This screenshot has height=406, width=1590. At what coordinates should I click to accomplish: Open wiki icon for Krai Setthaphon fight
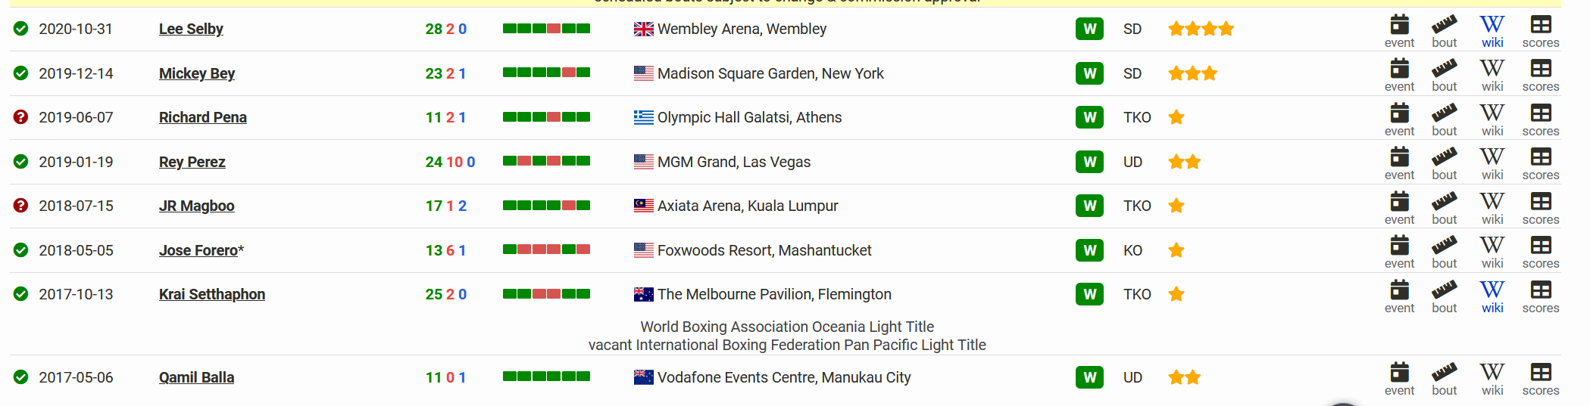tap(1492, 297)
